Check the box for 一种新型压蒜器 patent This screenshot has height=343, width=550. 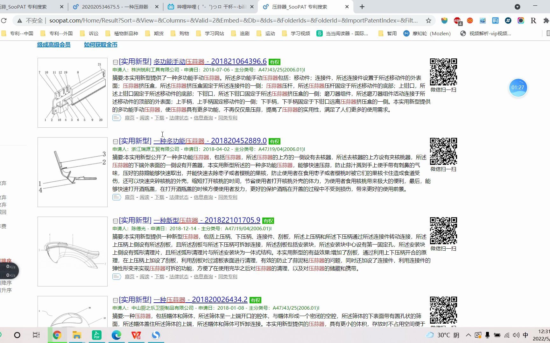[116, 221]
